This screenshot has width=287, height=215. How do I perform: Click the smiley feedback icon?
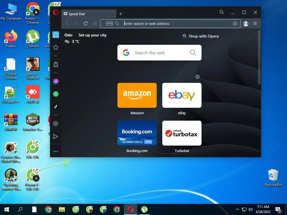(x=198, y=77)
